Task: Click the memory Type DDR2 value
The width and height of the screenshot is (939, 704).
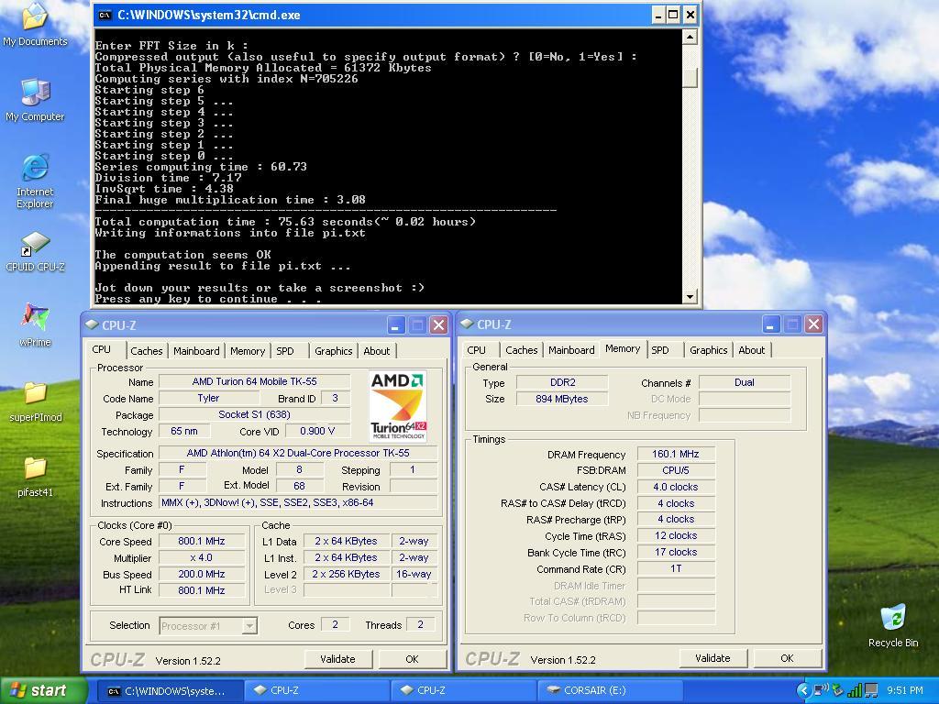Action: [562, 382]
